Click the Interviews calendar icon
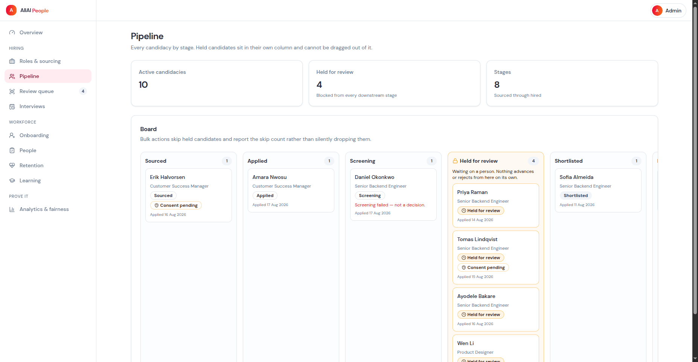The image size is (698, 362). pos(12,106)
